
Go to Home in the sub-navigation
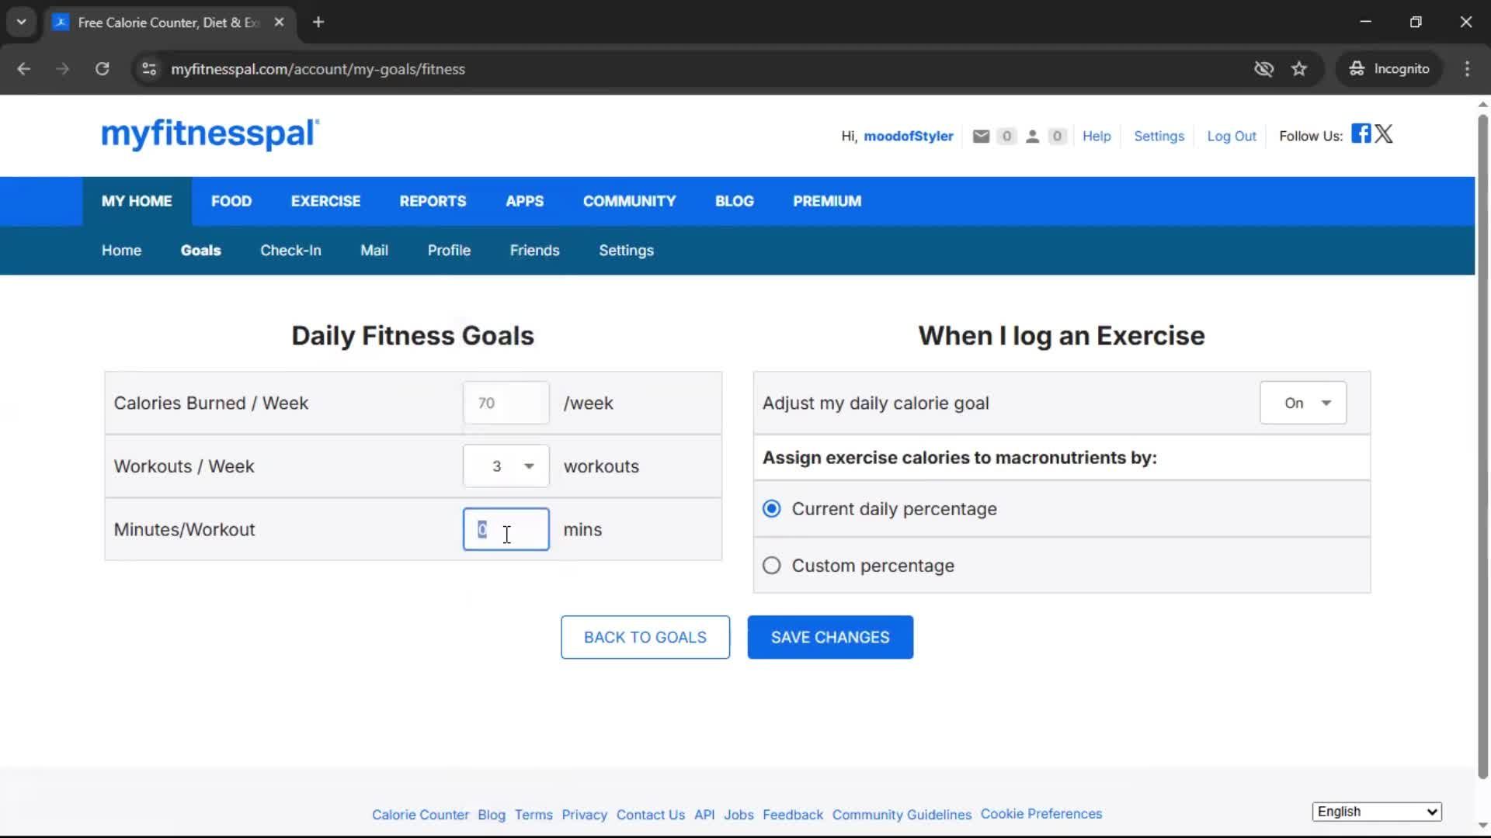(x=121, y=251)
